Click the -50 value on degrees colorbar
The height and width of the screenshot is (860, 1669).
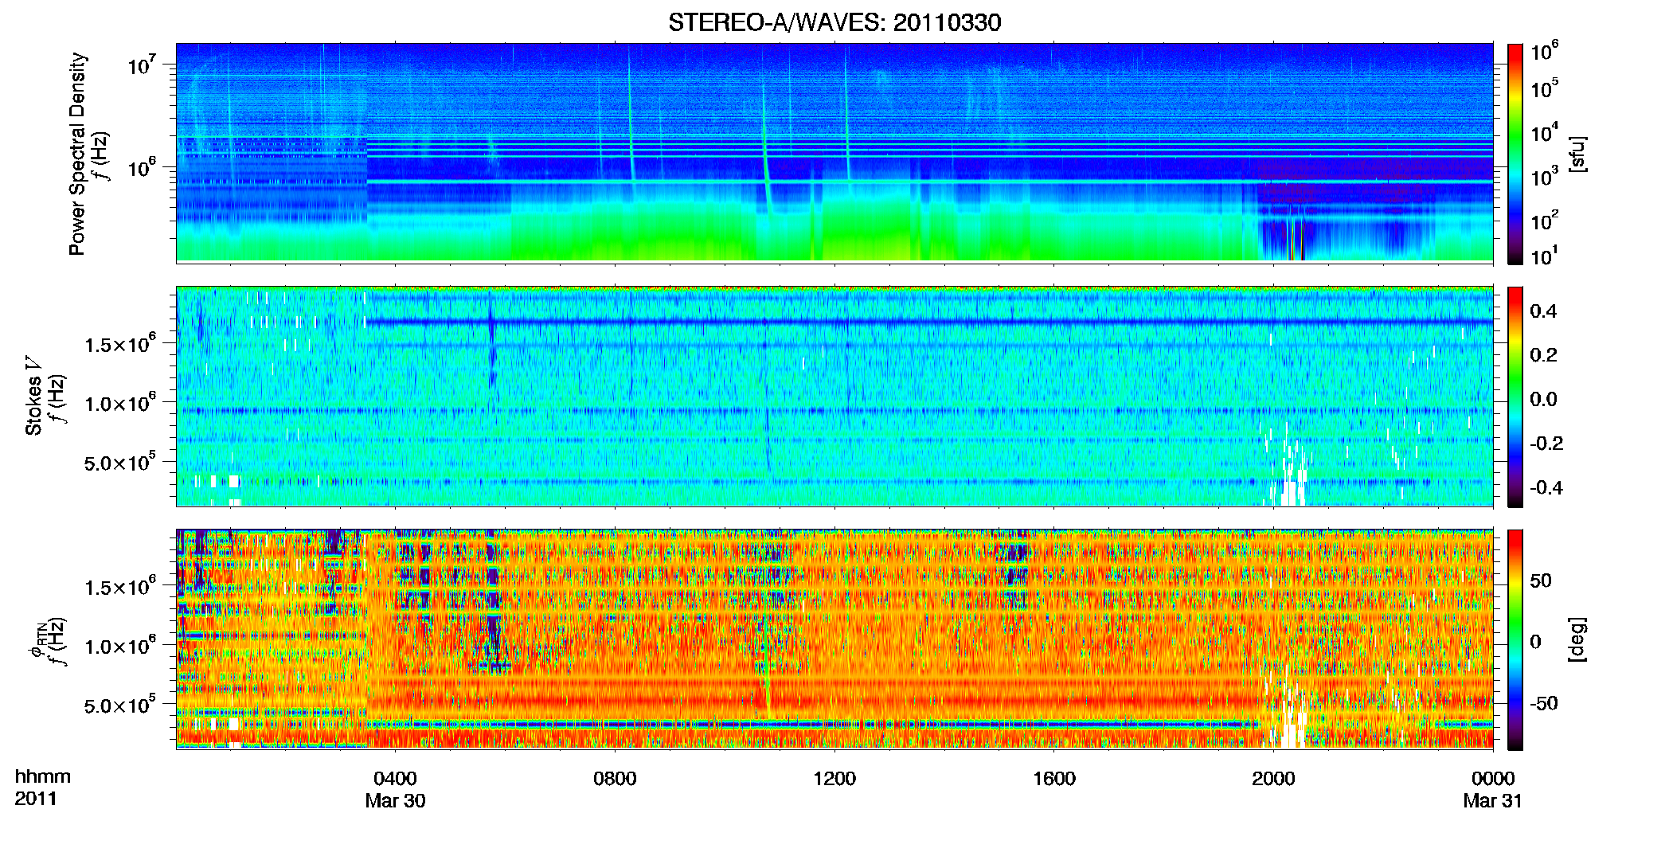[1544, 703]
